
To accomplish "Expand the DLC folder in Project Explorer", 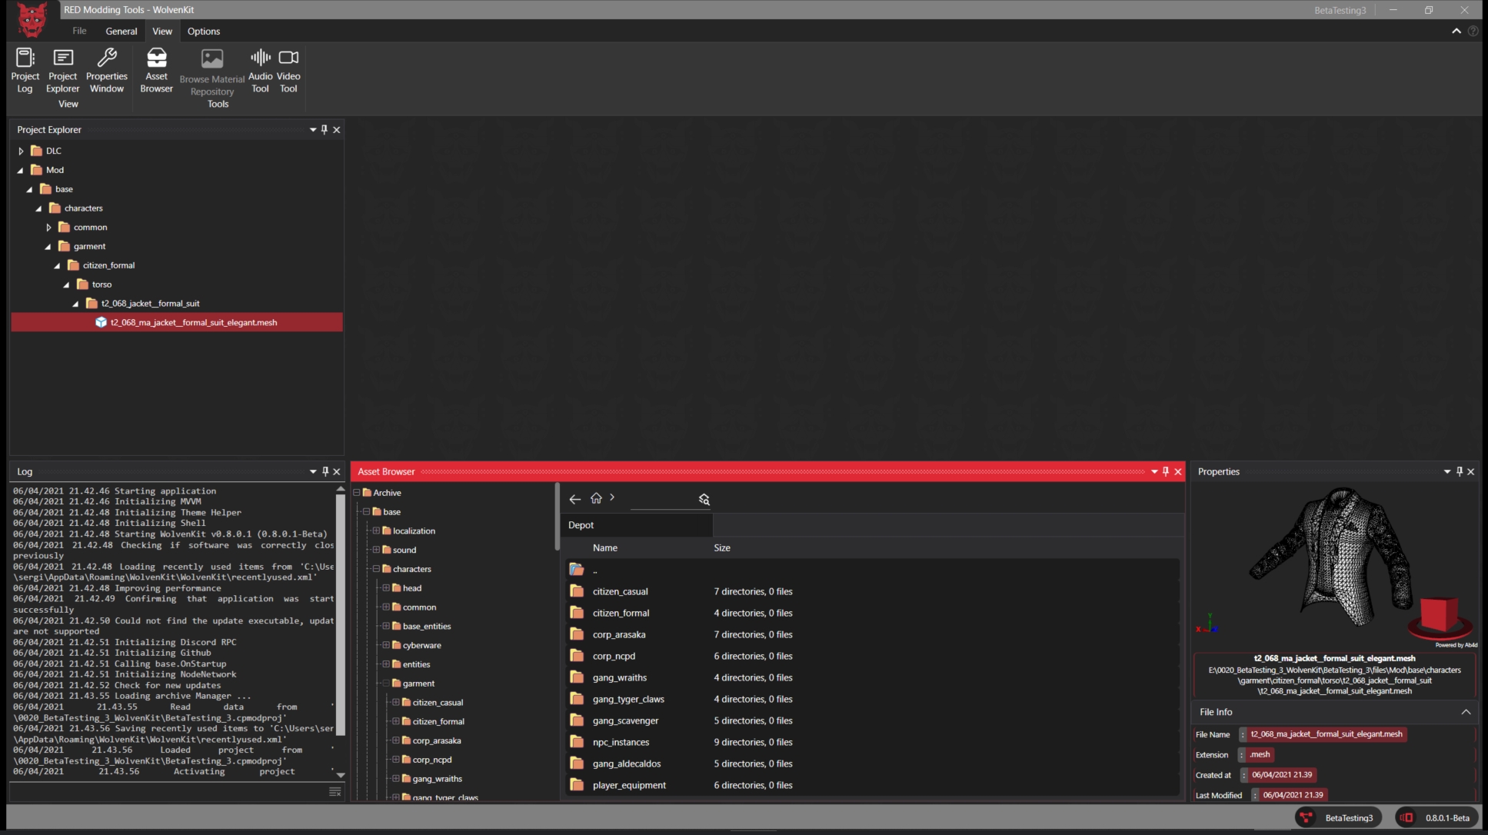I will pyautogui.click(x=21, y=151).
